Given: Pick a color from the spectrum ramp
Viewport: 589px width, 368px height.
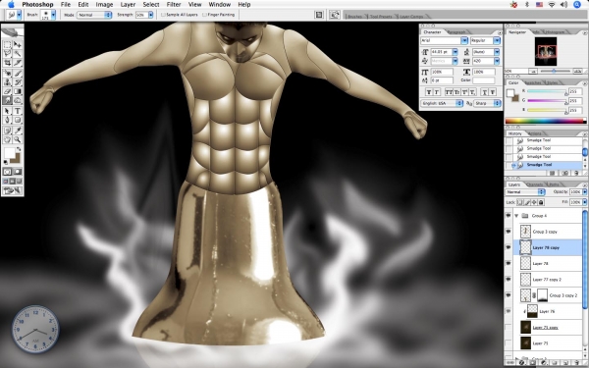Looking at the screenshot, I should click(x=546, y=121).
